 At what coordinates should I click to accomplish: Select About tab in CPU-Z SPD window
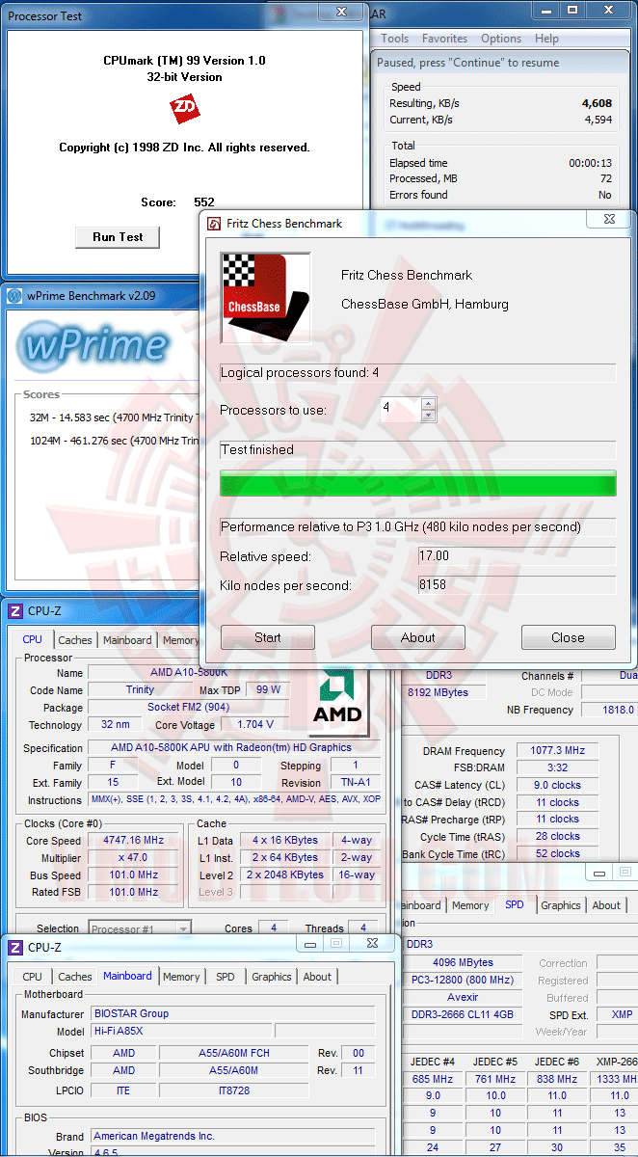click(606, 905)
